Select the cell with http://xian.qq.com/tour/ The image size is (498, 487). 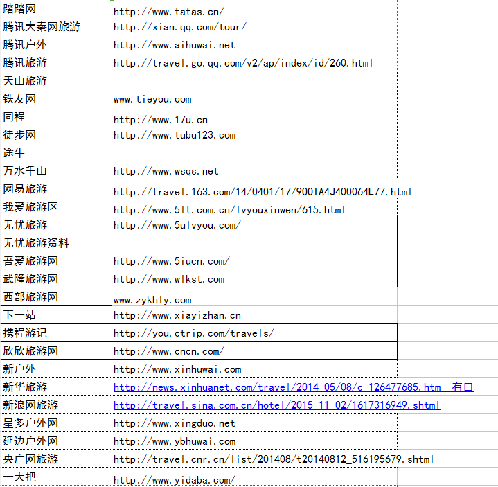pyautogui.click(x=254, y=26)
